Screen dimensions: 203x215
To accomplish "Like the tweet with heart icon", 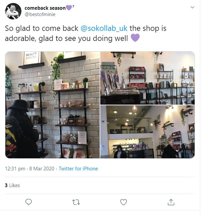I will (124, 202).
